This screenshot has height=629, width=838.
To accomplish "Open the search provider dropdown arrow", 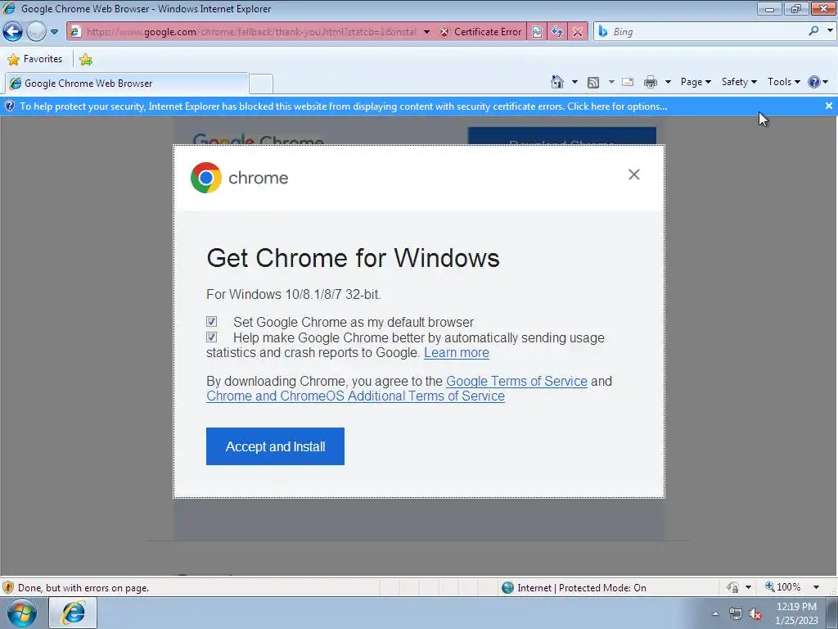I will tap(830, 31).
